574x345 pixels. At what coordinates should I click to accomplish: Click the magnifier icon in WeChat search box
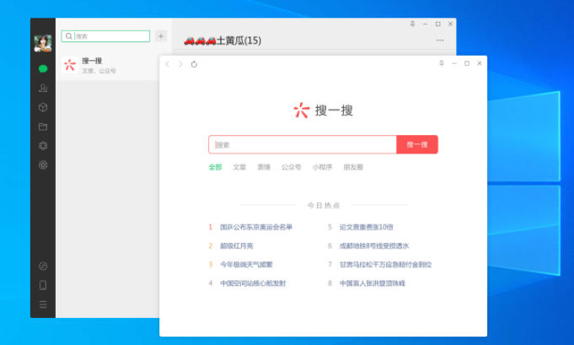pyautogui.click(x=69, y=36)
